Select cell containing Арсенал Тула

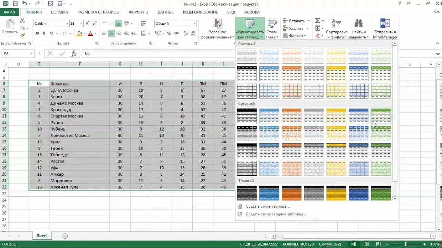tap(79, 187)
